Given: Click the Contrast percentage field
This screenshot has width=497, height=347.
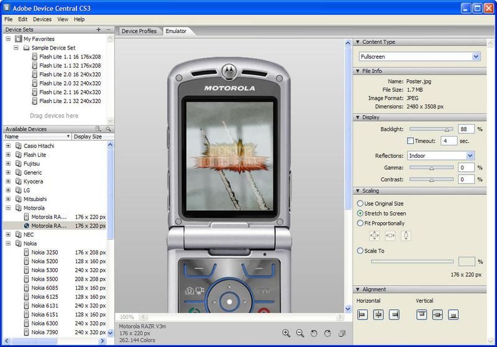Looking at the screenshot, I should tap(466, 179).
